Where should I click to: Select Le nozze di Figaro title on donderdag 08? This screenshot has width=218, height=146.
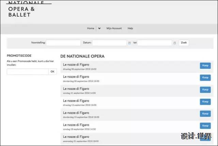[76, 77]
